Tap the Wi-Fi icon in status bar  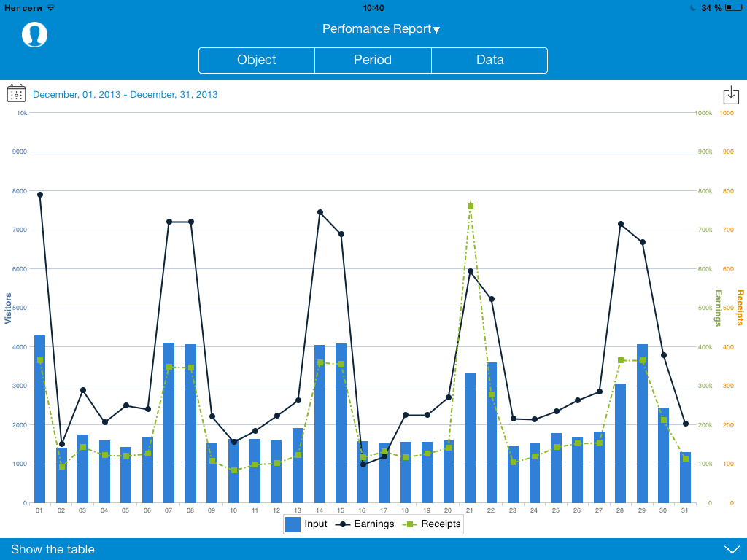click(x=50, y=7)
